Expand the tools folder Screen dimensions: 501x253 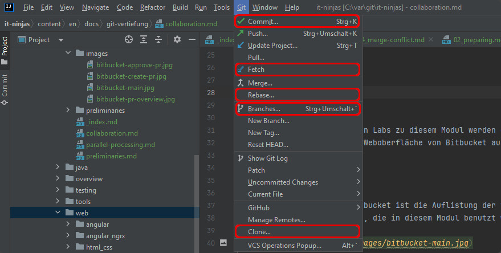[58, 201]
